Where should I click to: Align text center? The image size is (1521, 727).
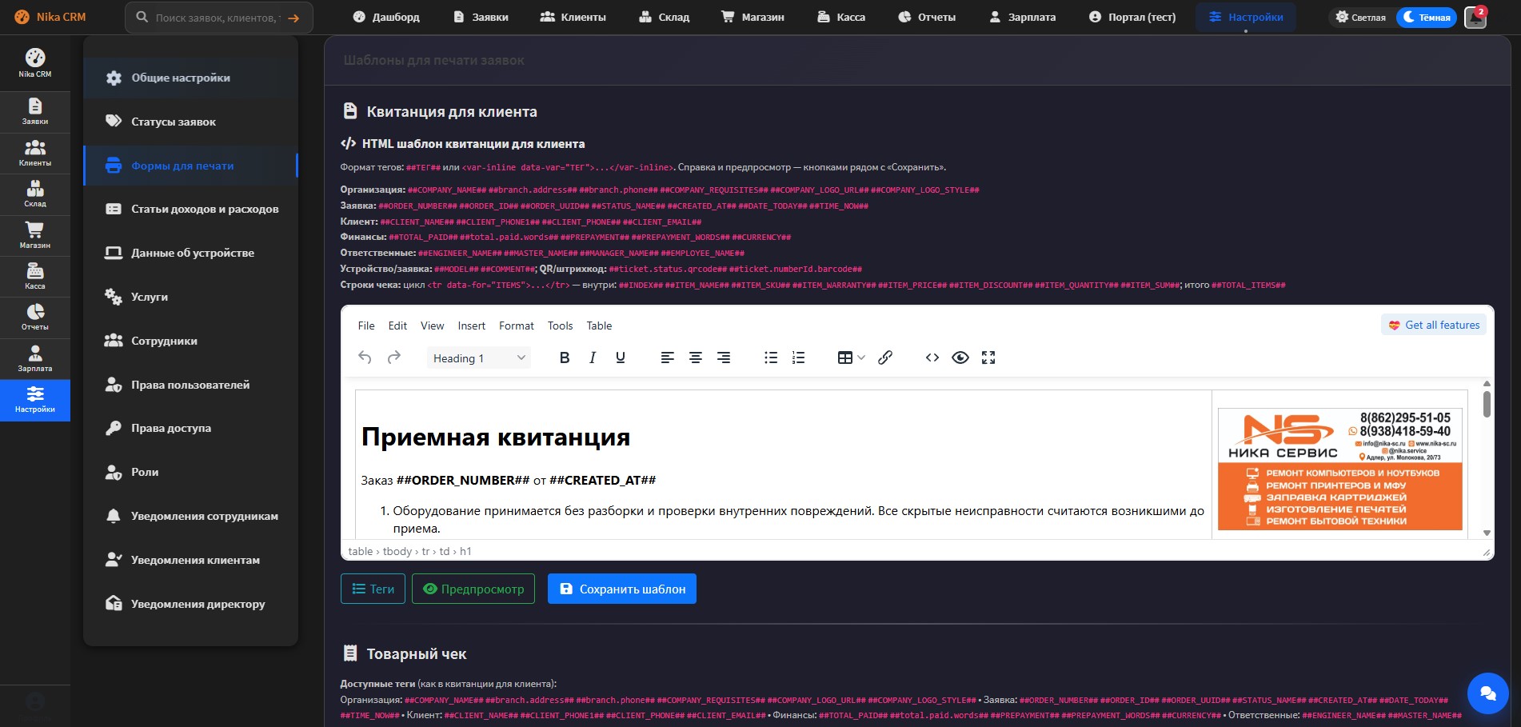coord(696,358)
